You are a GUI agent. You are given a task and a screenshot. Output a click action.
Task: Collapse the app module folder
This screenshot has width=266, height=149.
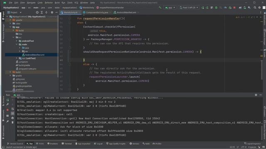tap(10, 27)
